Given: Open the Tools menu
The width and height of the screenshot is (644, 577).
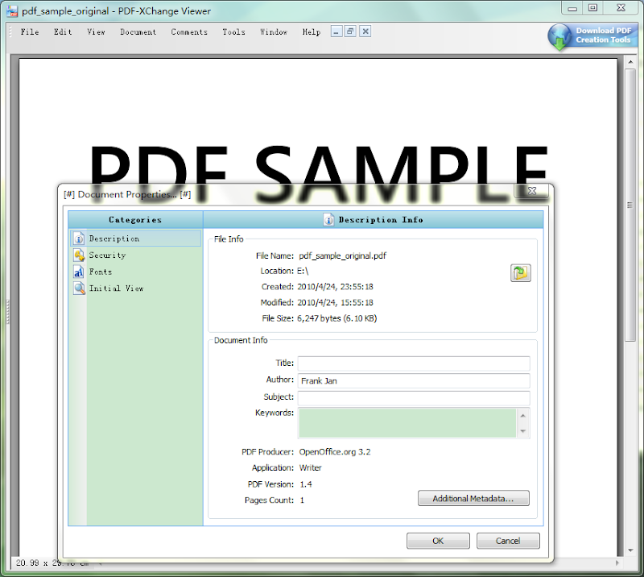Looking at the screenshot, I should (233, 31).
